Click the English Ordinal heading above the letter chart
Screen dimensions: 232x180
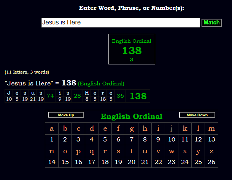click(132, 116)
